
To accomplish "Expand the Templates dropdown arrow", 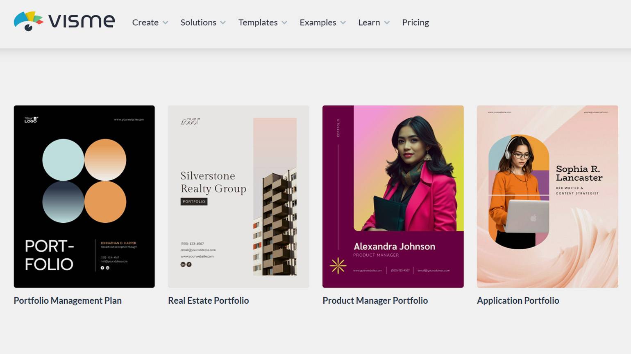I will click(x=284, y=23).
